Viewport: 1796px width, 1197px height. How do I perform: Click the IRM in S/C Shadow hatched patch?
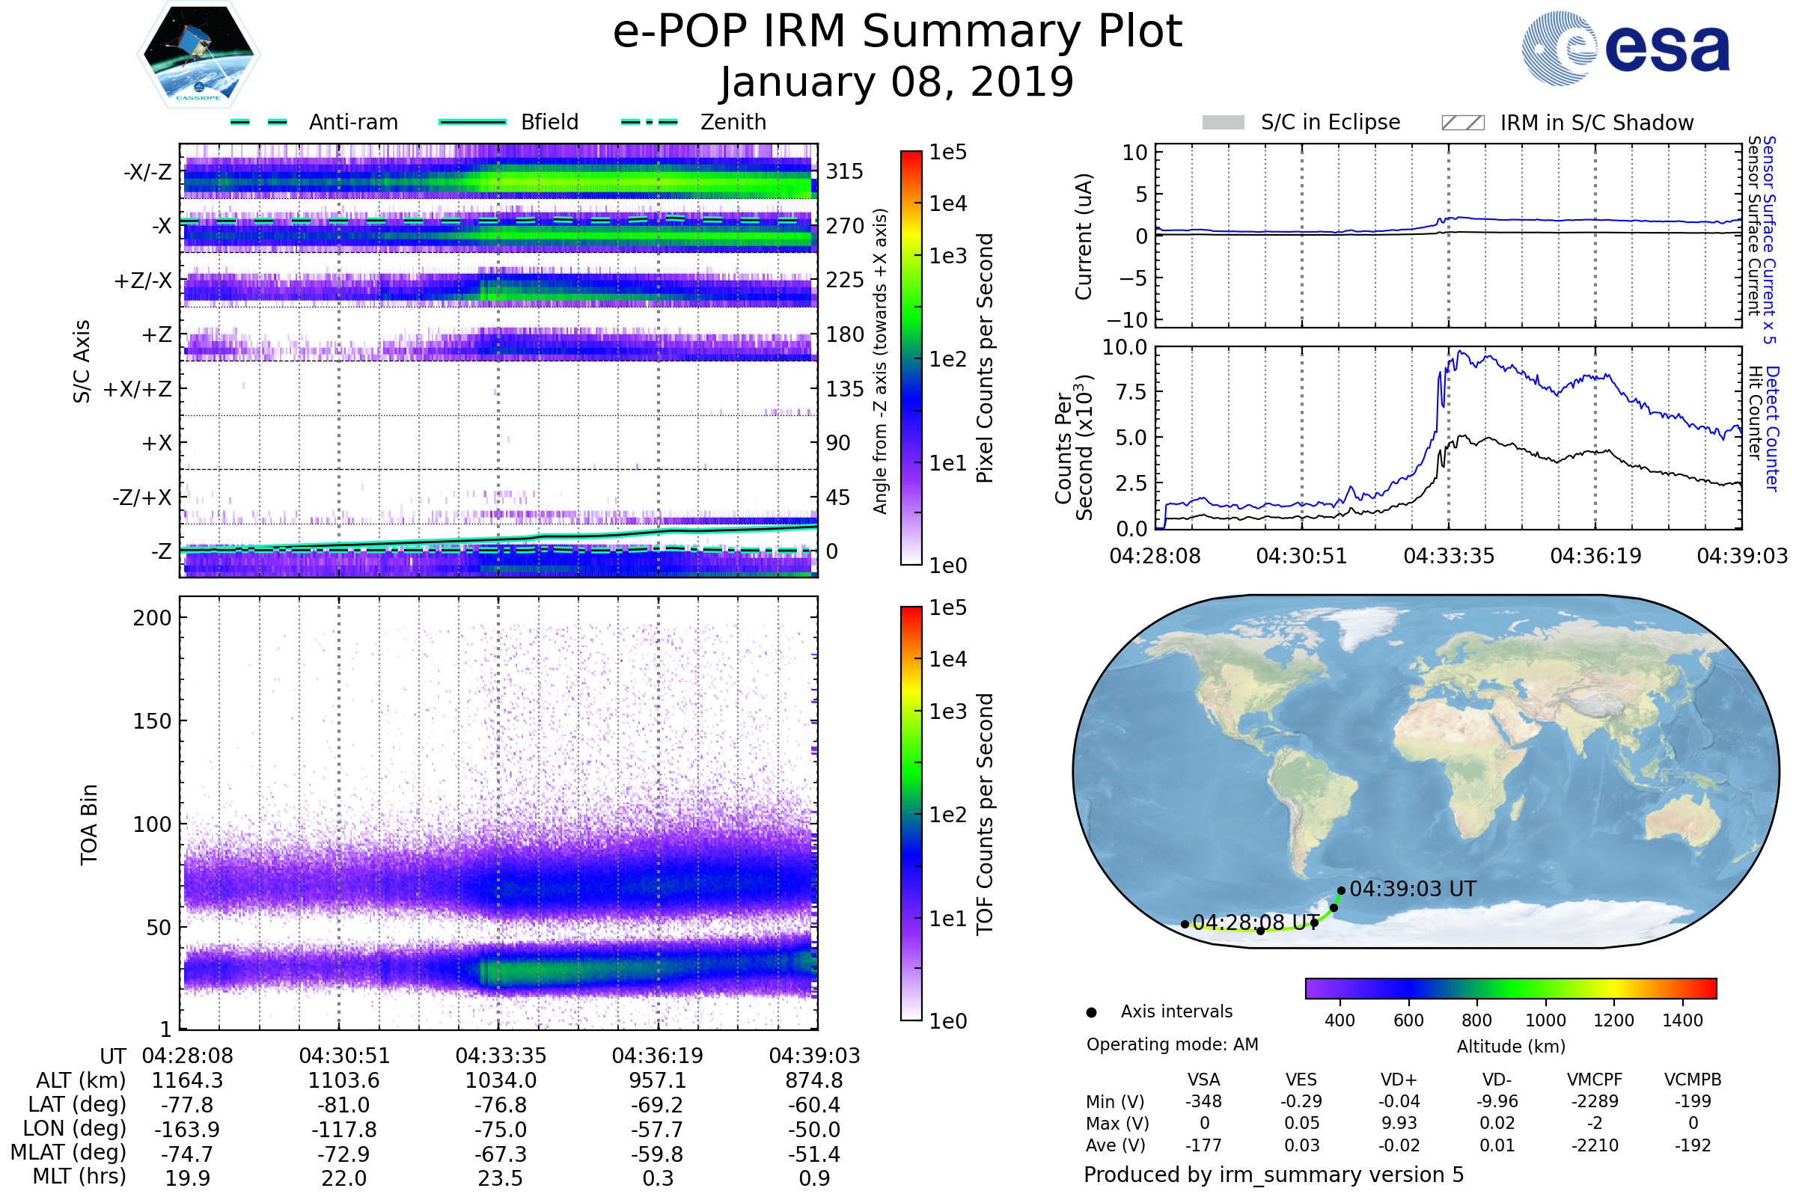pos(1462,123)
